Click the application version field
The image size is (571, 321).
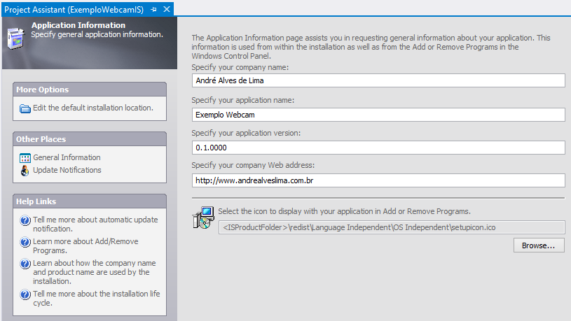tap(378, 148)
